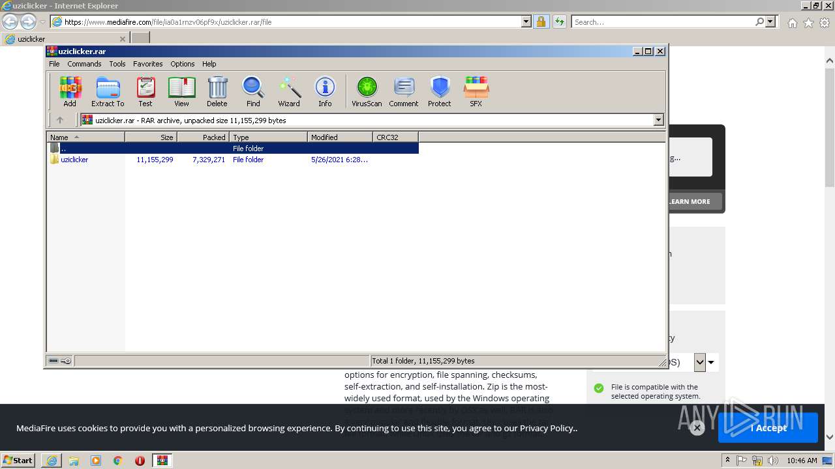Expand the WinRAR archive path dropdown
Viewport: 835px width, 469px height.
[658, 120]
